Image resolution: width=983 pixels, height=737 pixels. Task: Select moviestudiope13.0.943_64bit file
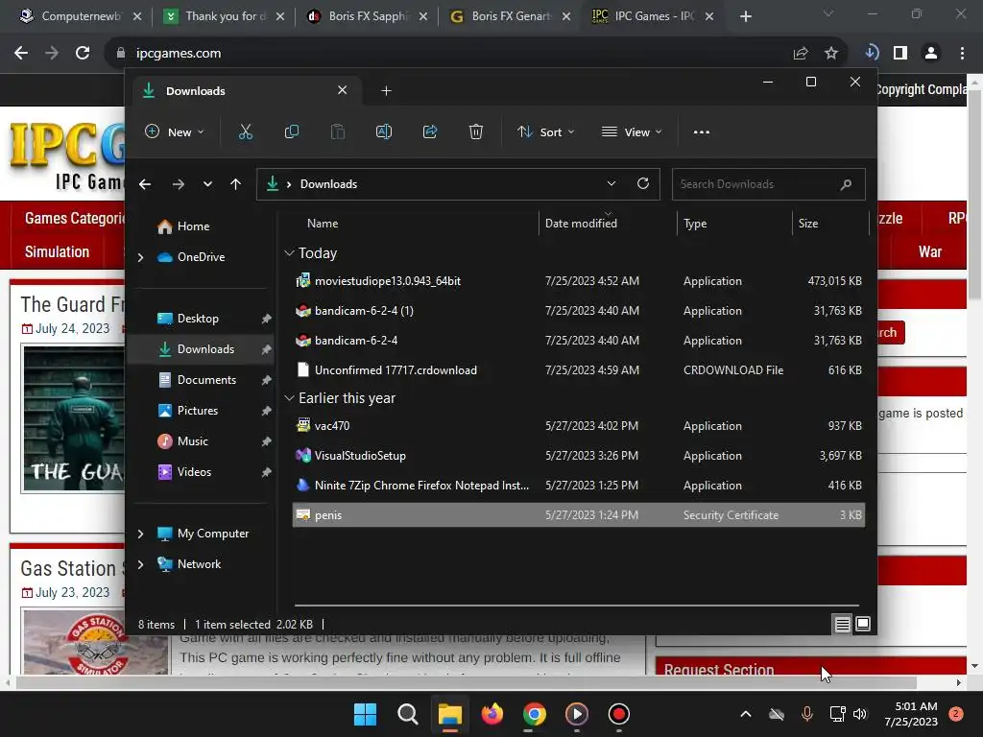579,281
